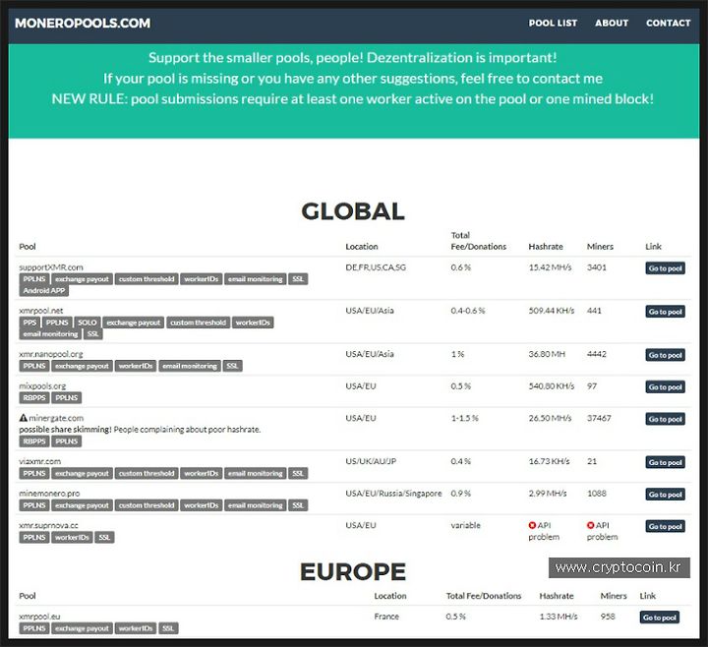
Task: Select the minemonero.pro pool name
Action: pyautogui.click(x=49, y=494)
